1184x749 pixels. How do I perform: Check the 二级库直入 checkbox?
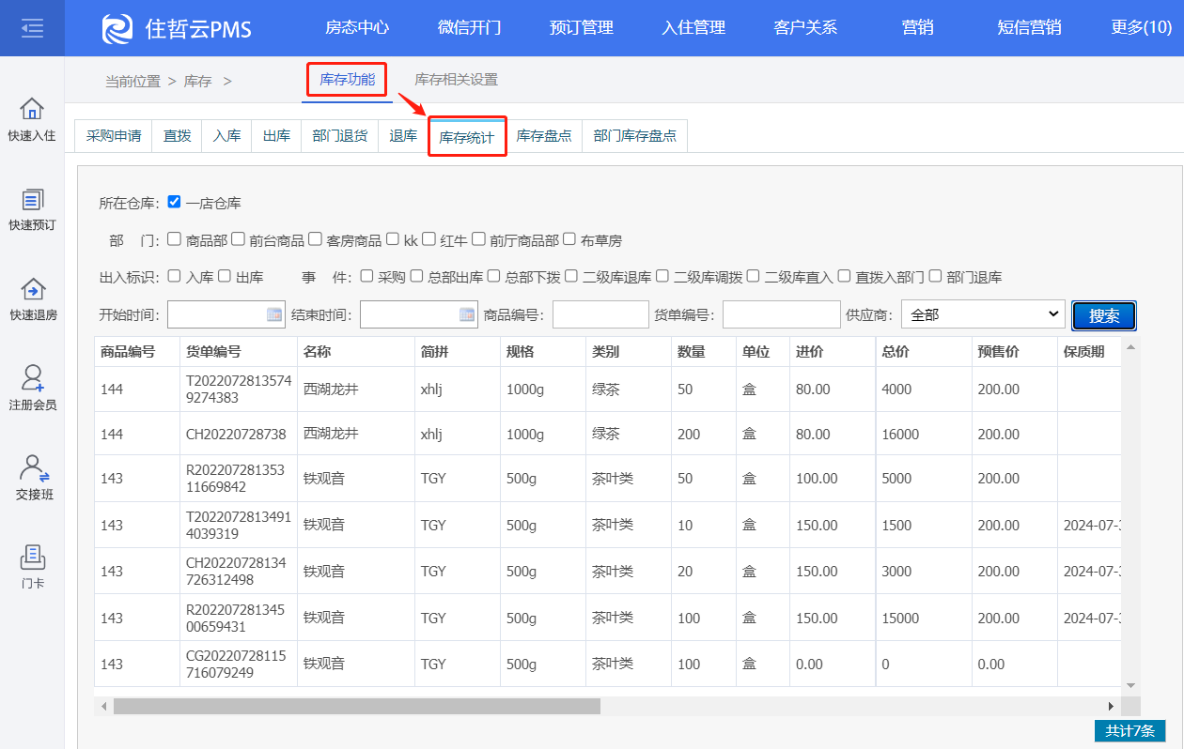pos(753,276)
